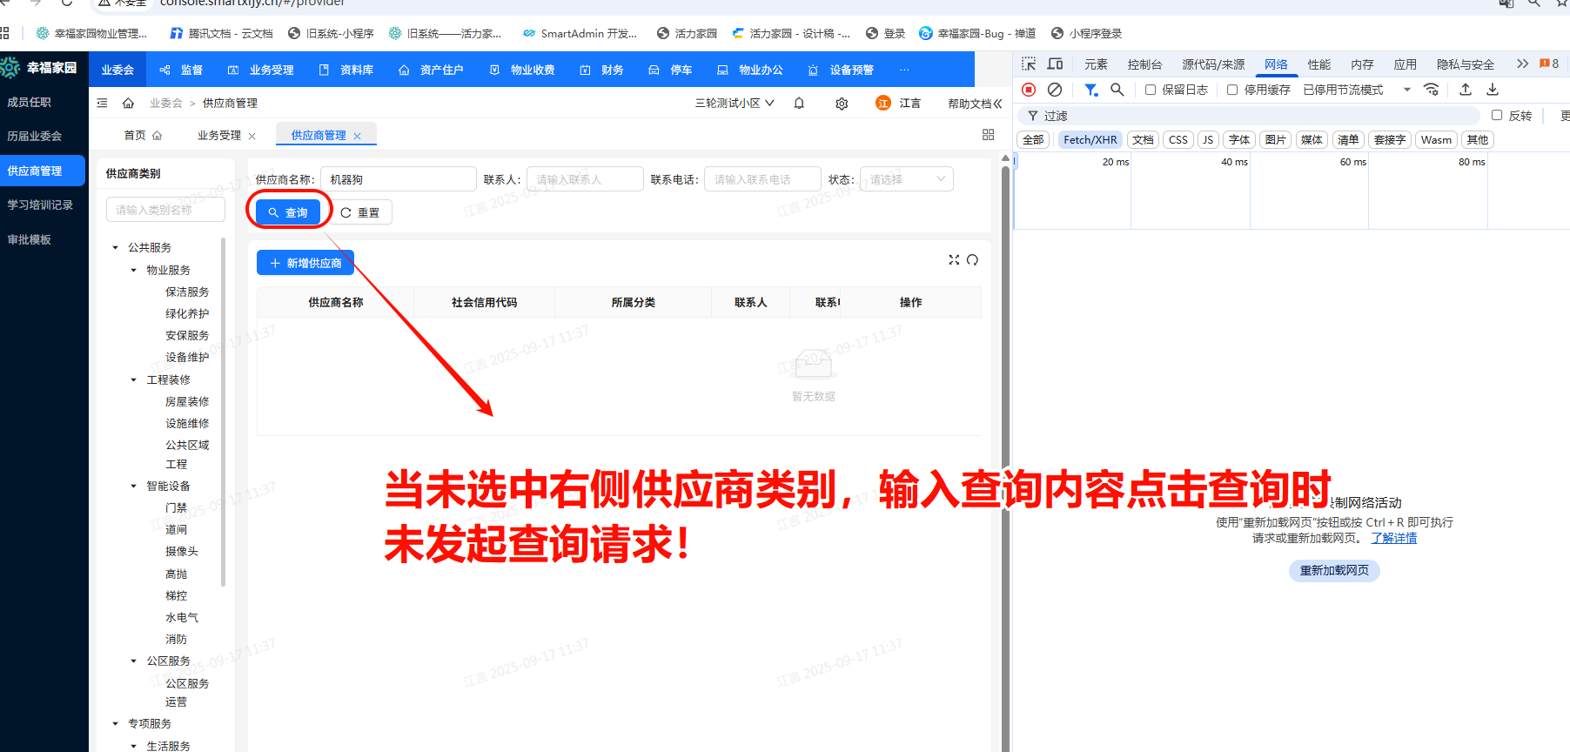Click the home breadcrumb icon
This screenshot has height=752, width=1570.
[128, 104]
